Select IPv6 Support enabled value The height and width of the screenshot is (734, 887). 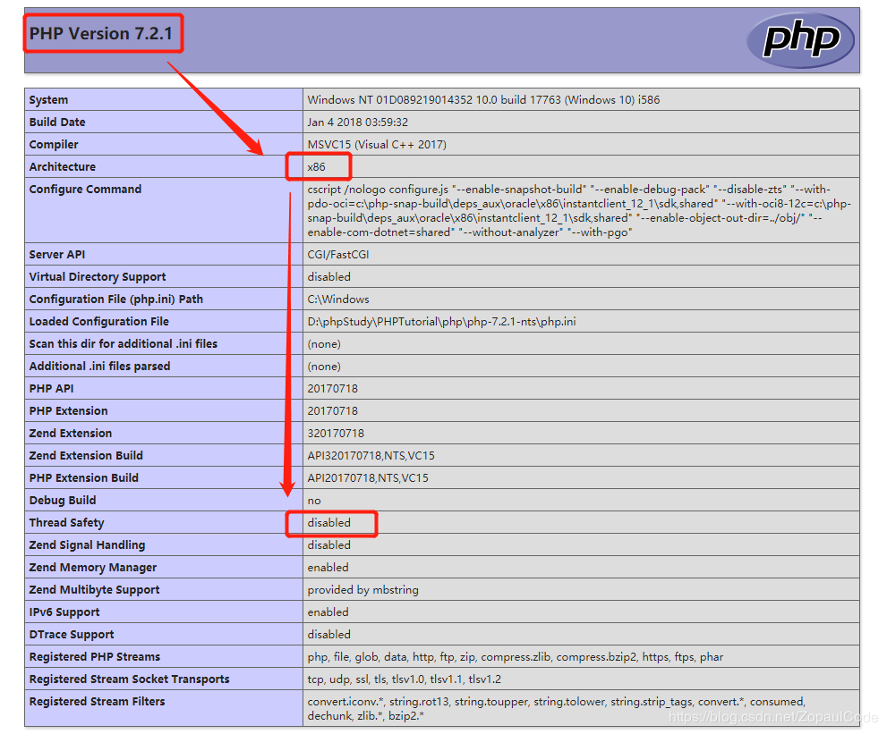click(328, 612)
